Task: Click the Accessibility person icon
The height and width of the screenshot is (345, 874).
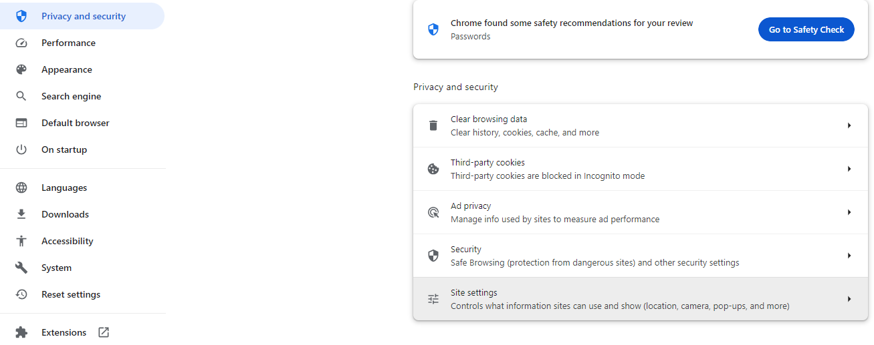Action: point(21,241)
